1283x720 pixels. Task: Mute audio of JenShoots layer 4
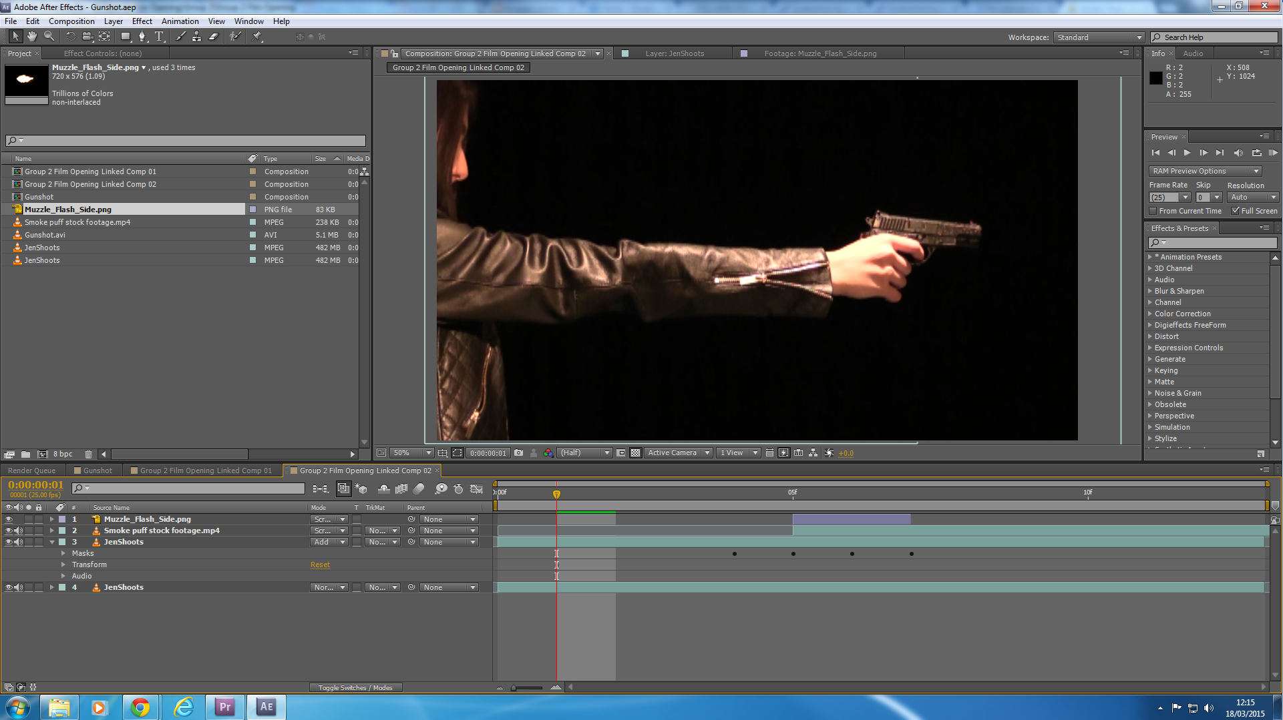(19, 587)
